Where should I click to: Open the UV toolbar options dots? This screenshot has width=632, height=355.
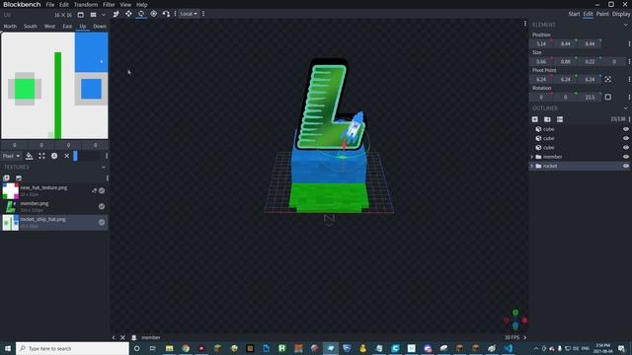point(107,156)
